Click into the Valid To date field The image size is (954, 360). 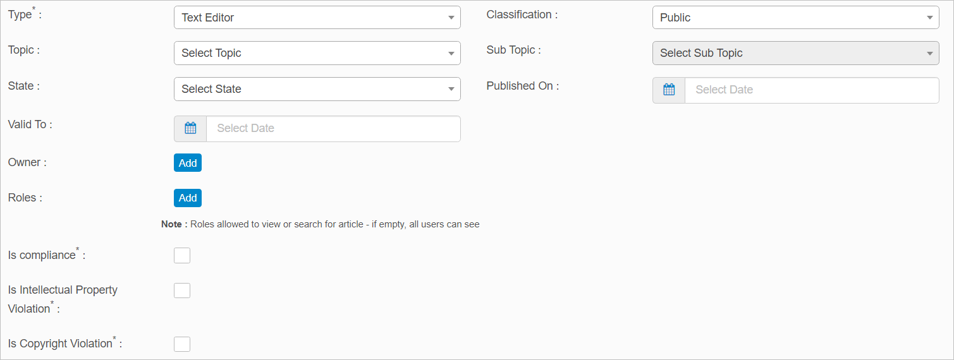(333, 128)
